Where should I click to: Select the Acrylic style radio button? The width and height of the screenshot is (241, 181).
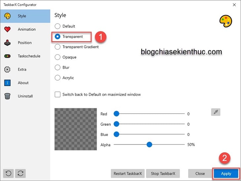coord(57,78)
